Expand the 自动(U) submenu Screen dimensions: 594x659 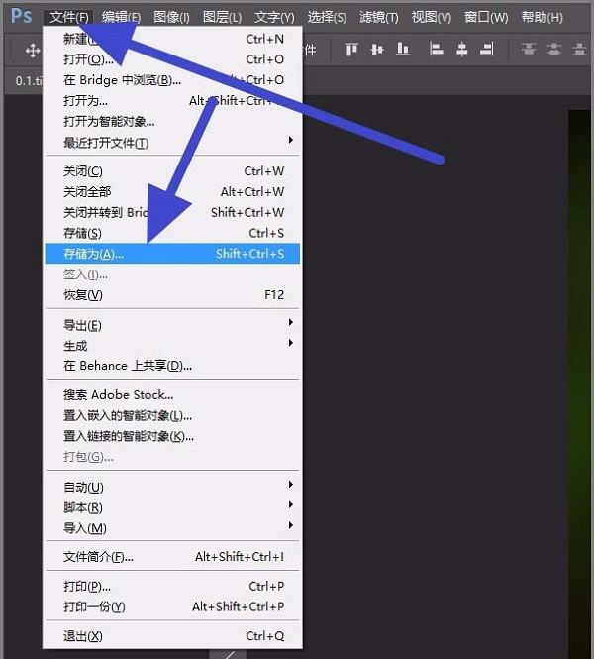(172, 487)
